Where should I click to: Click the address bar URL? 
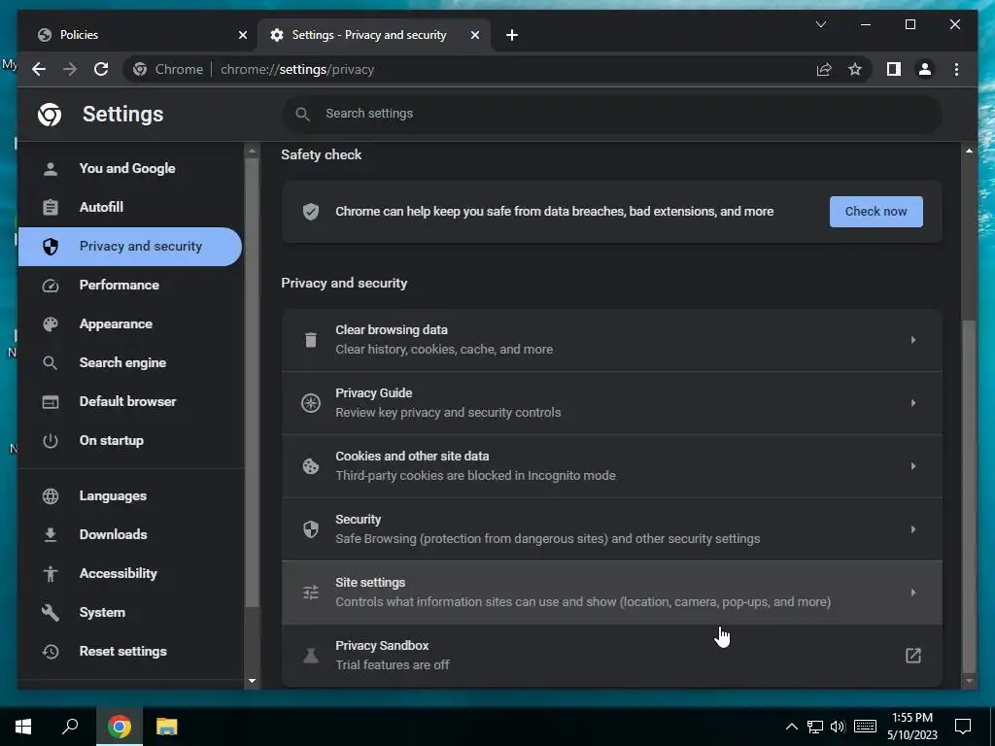[297, 69]
